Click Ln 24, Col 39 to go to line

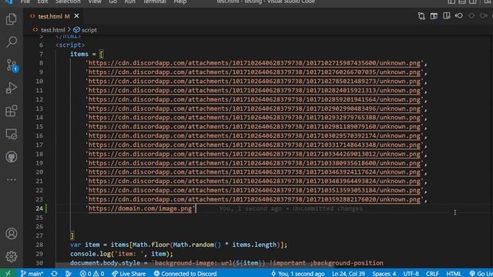point(348,274)
